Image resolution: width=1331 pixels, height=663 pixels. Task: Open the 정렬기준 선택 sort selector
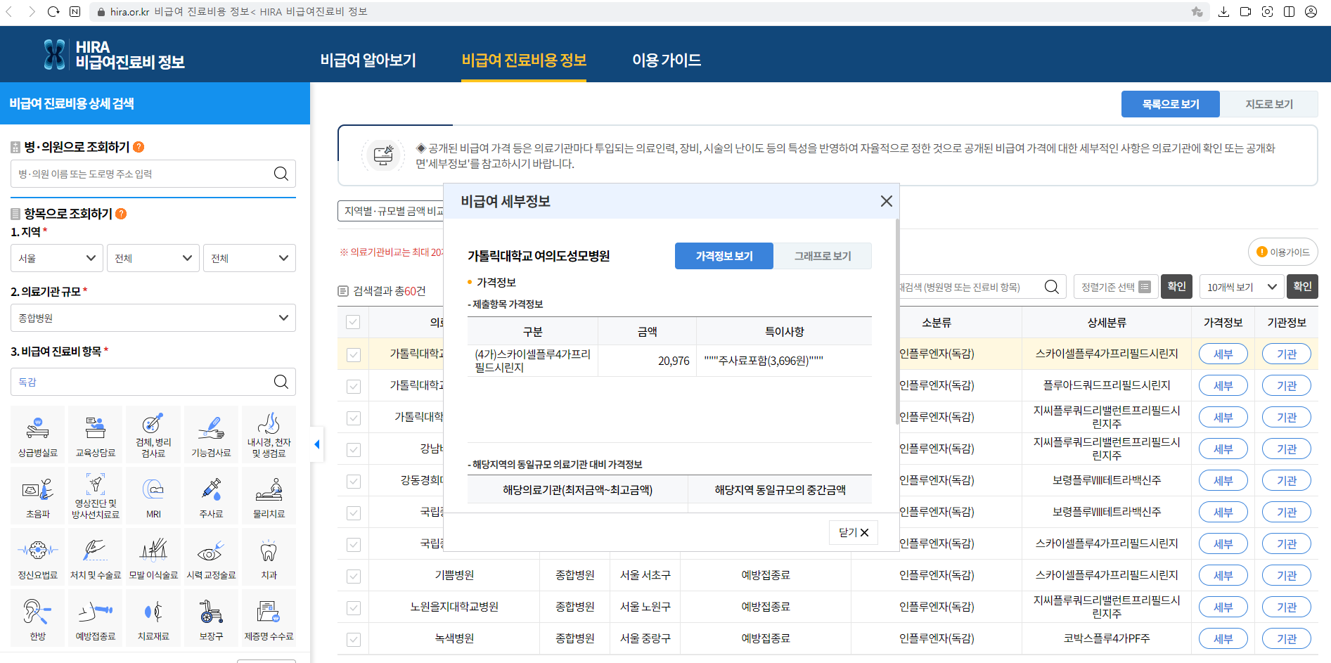pyautogui.click(x=1115, y=287)
